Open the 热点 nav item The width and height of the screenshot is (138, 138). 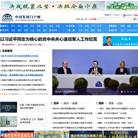pos(13,26)
